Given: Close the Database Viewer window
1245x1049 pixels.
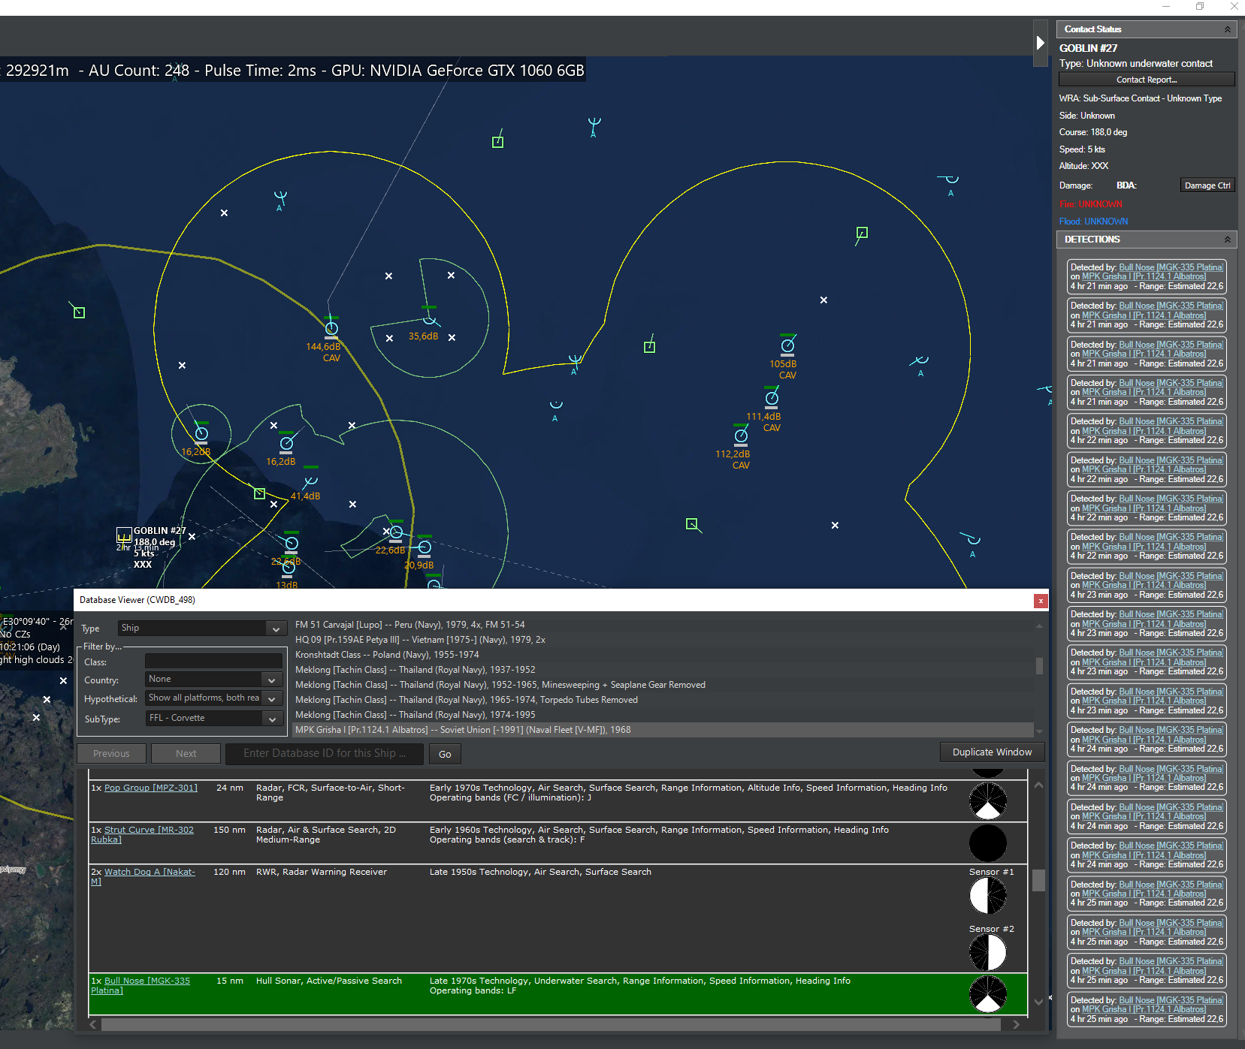Looking at the screenshot, I should point(1041,601).
